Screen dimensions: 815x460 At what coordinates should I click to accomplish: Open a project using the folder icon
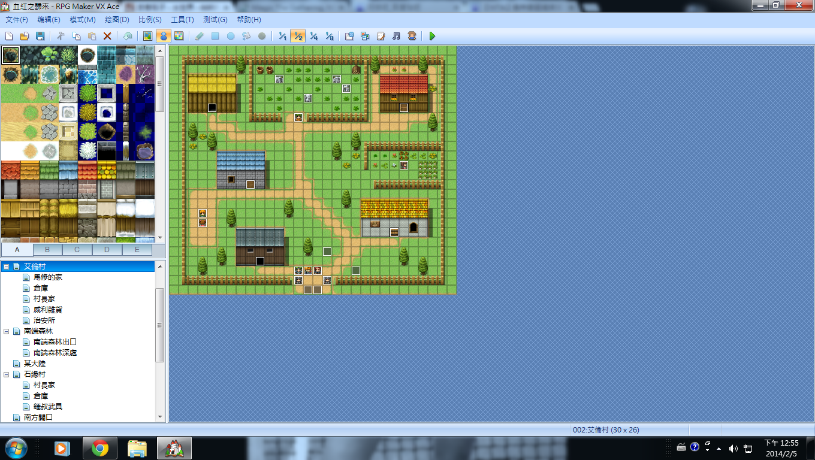coord(25,36)
